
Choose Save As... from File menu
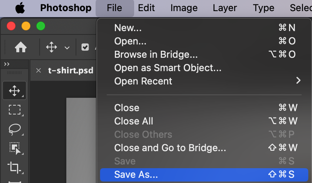(x=204, y=174)
